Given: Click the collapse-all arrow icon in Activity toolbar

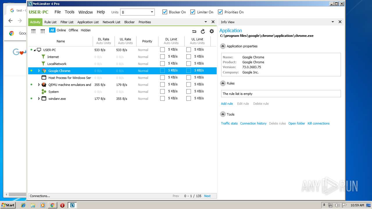Looking at the screenshot, I should tap(194, 31).
